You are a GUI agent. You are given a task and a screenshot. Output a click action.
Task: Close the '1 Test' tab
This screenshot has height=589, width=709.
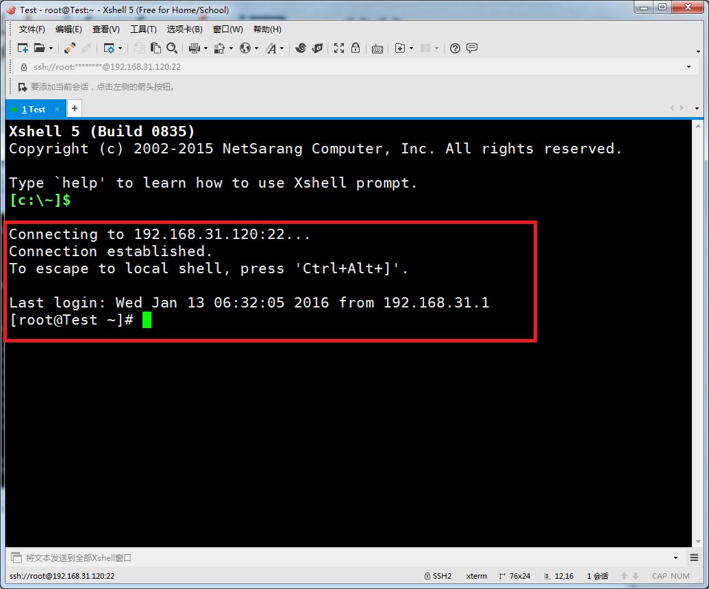(x=57, y=109)
